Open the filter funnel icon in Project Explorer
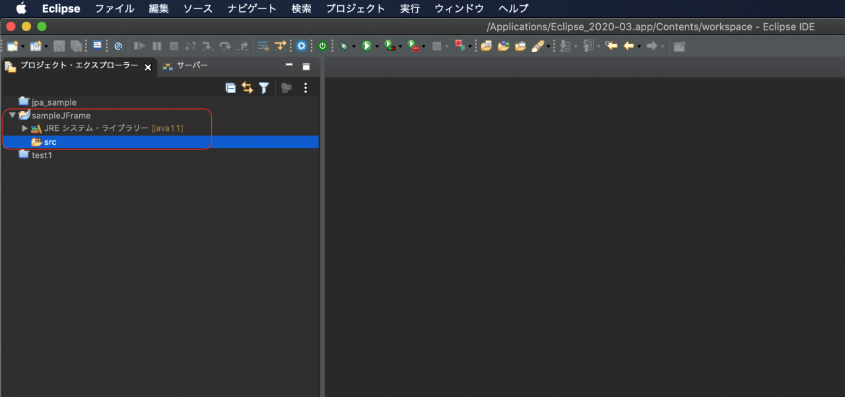Screen dimensions: 845x397 (x=264, y=88)
